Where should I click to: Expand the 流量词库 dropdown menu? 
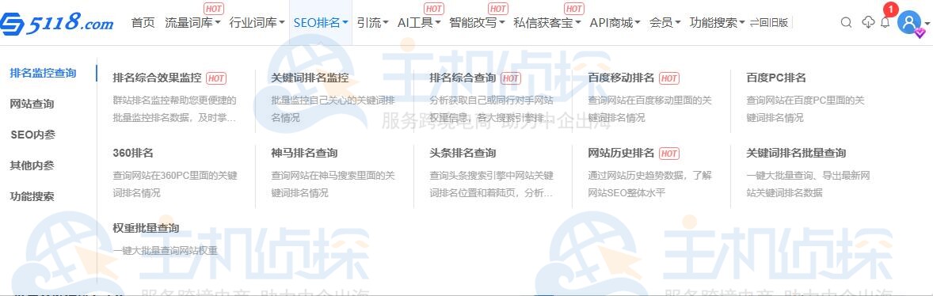[192, 23]
